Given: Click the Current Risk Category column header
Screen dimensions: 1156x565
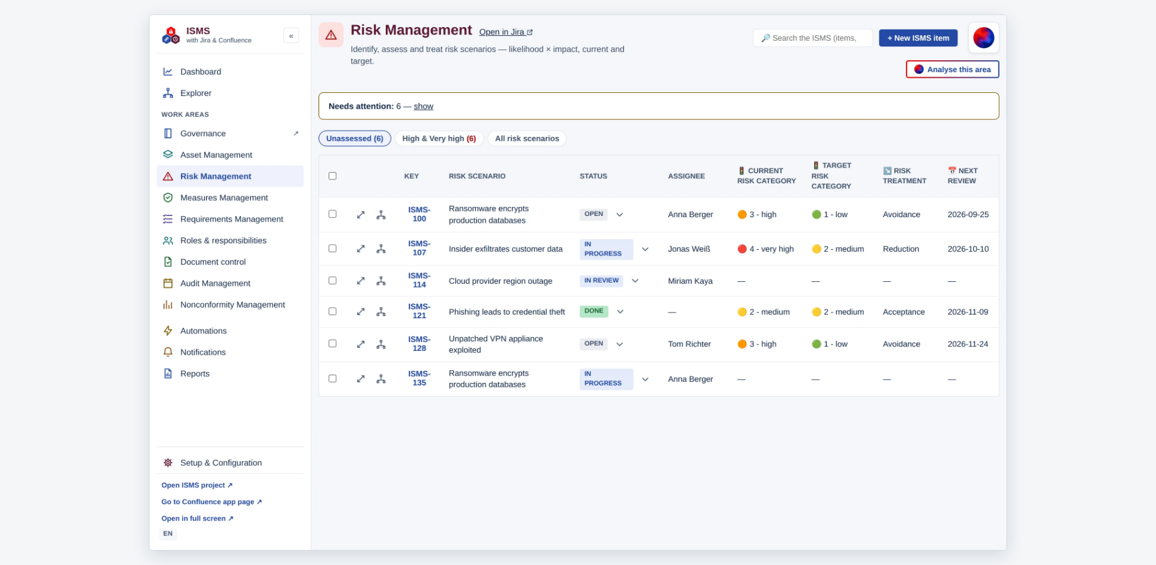Looking at the screenshot, I should click(766, 176).
